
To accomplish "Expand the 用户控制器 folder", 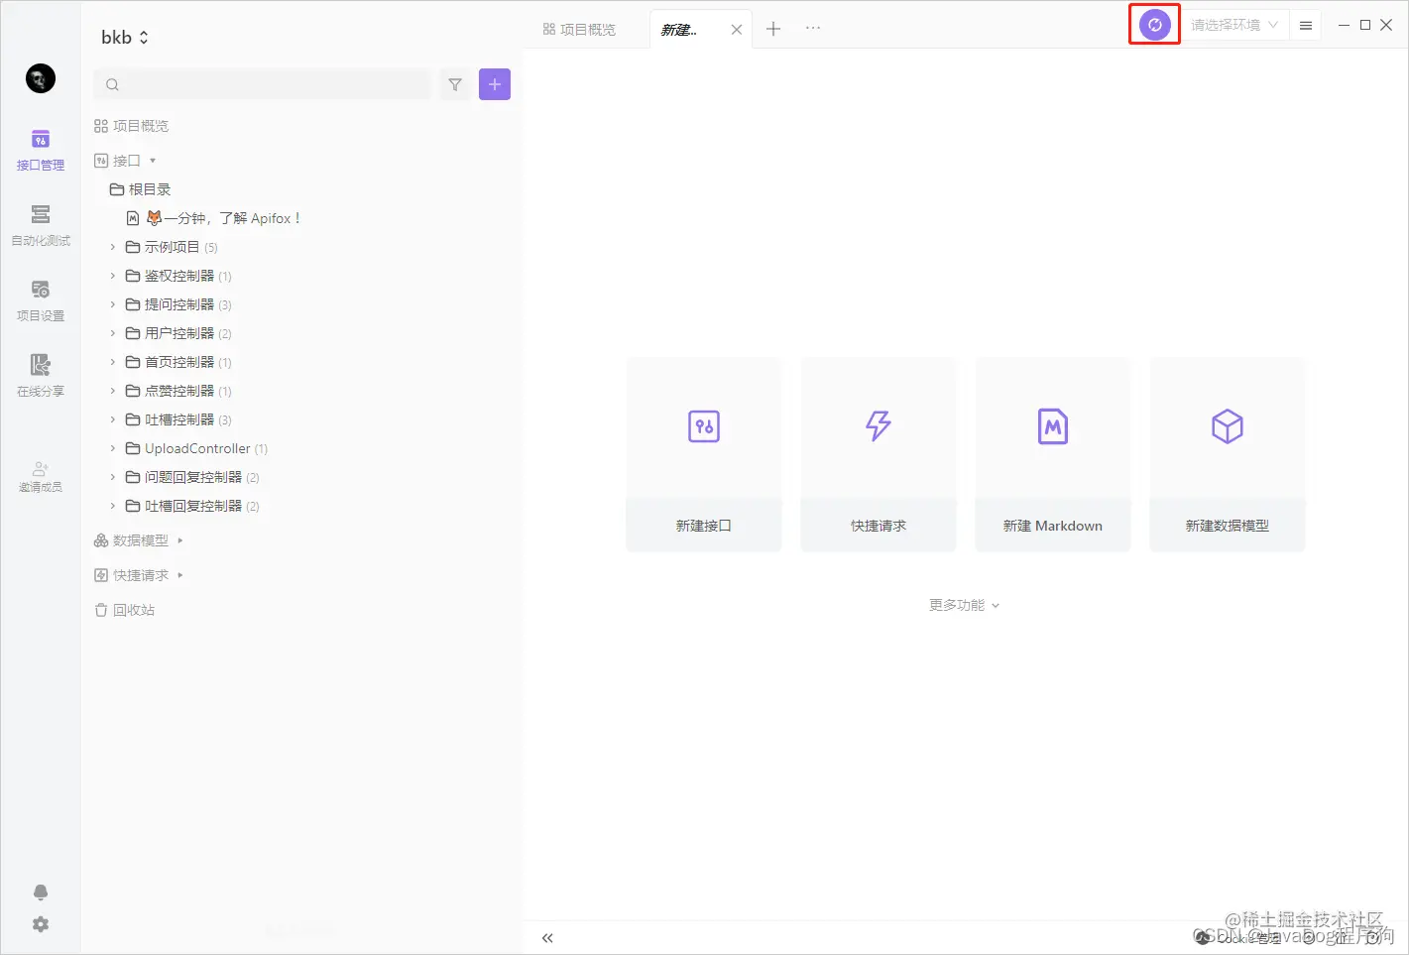I will click(x=113, y=333).
